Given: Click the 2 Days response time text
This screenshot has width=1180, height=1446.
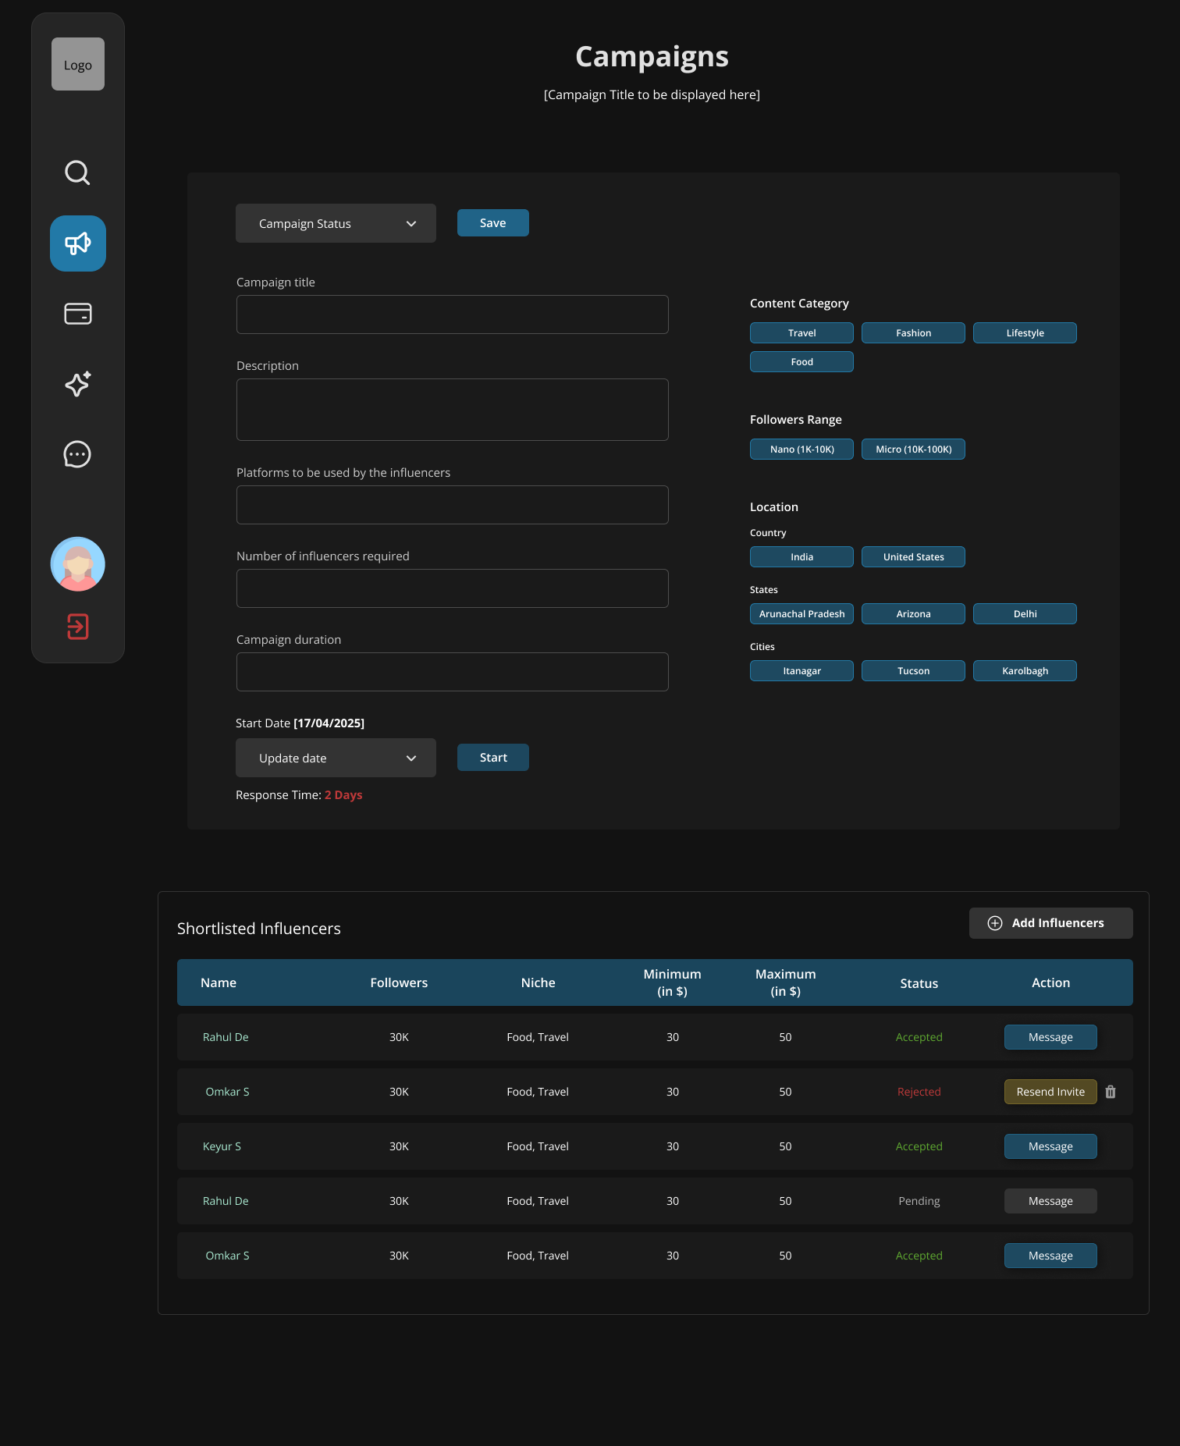Looking at the screenshot, I should [x=343, y=795].
